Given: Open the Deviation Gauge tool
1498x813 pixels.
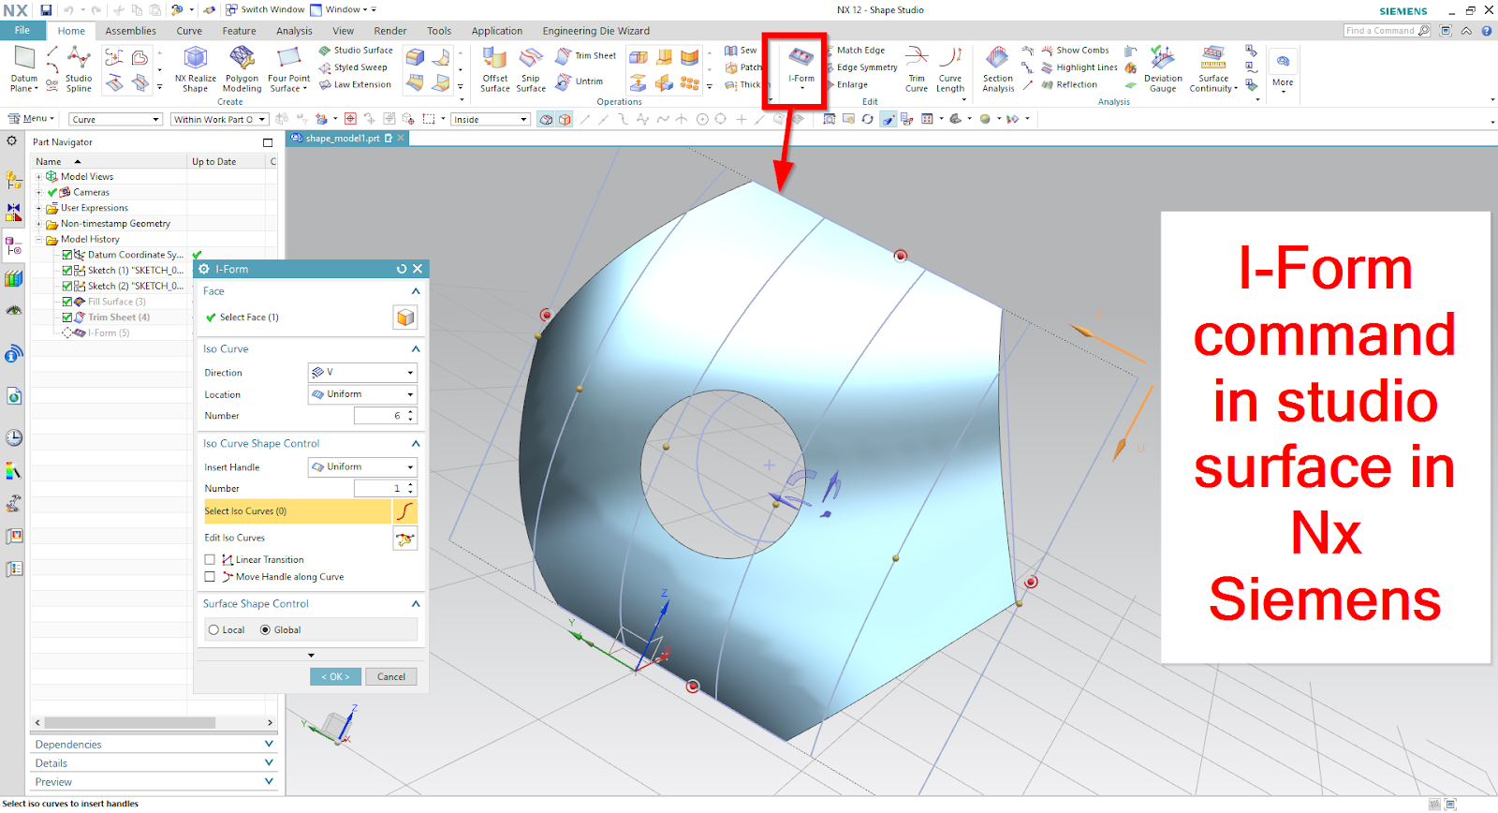Looking at the screenshot, I should (x=1163, y=69).
